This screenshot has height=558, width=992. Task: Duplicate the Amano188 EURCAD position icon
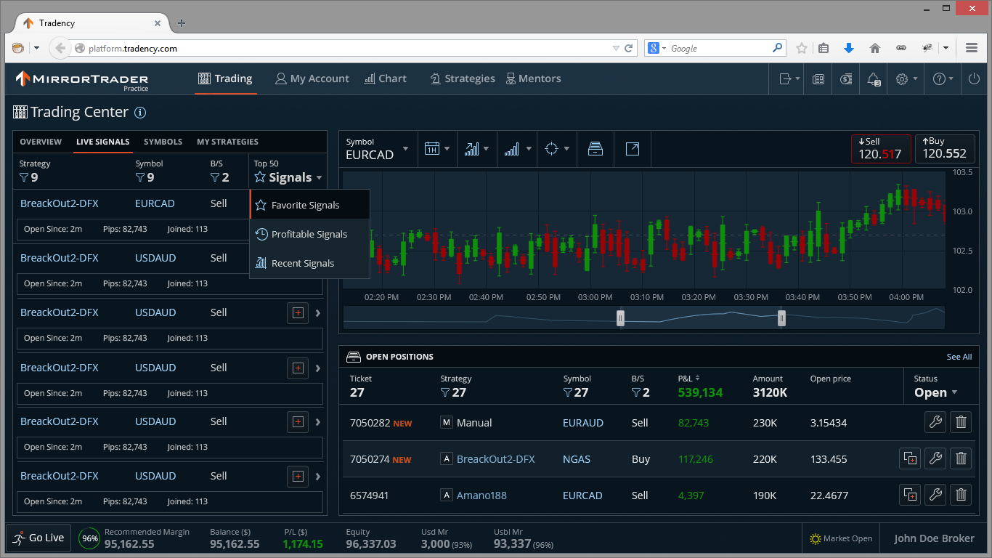pyautogui.click(x=910, y=495)
